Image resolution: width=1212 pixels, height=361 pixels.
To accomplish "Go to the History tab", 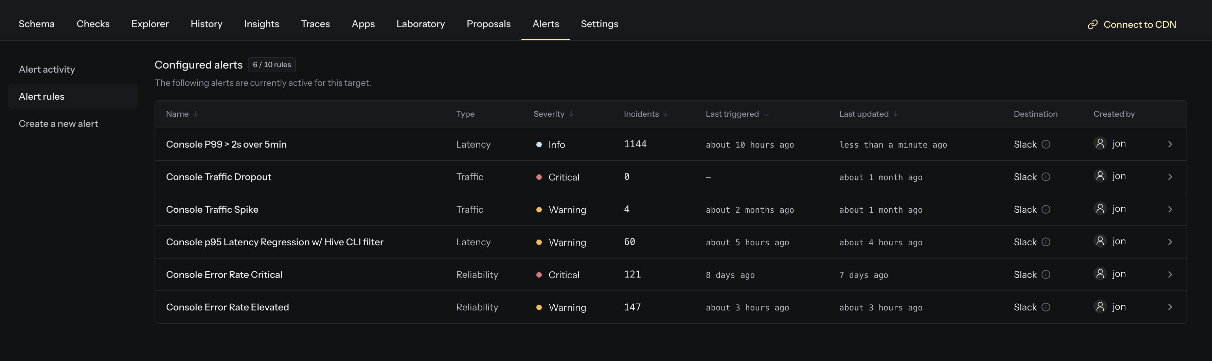I will point(207,24).
